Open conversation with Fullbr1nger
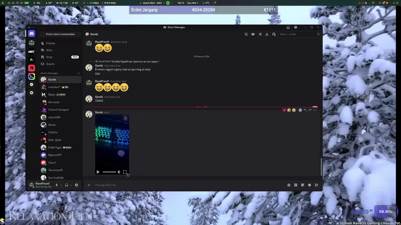This screenshot has height=225, width=401. [60, 147]
